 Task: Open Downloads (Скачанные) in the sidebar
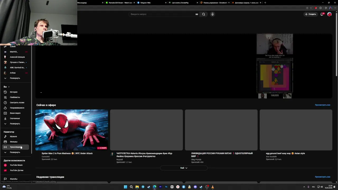[x=16, y=118]
